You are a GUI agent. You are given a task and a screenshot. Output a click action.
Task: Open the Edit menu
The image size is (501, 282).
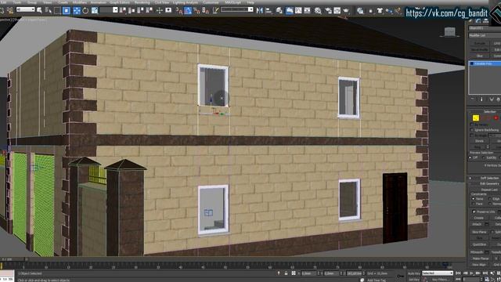coord(4,2)
